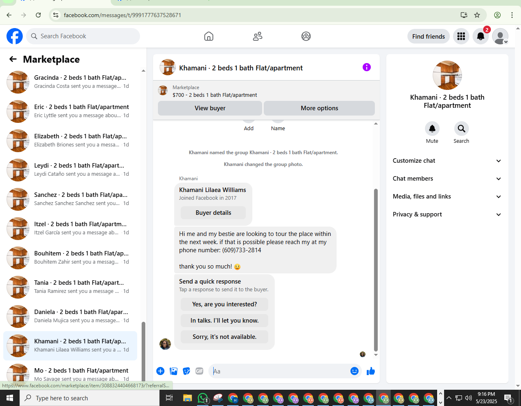
Task: Expand Customize chat section
Action: 447,161
